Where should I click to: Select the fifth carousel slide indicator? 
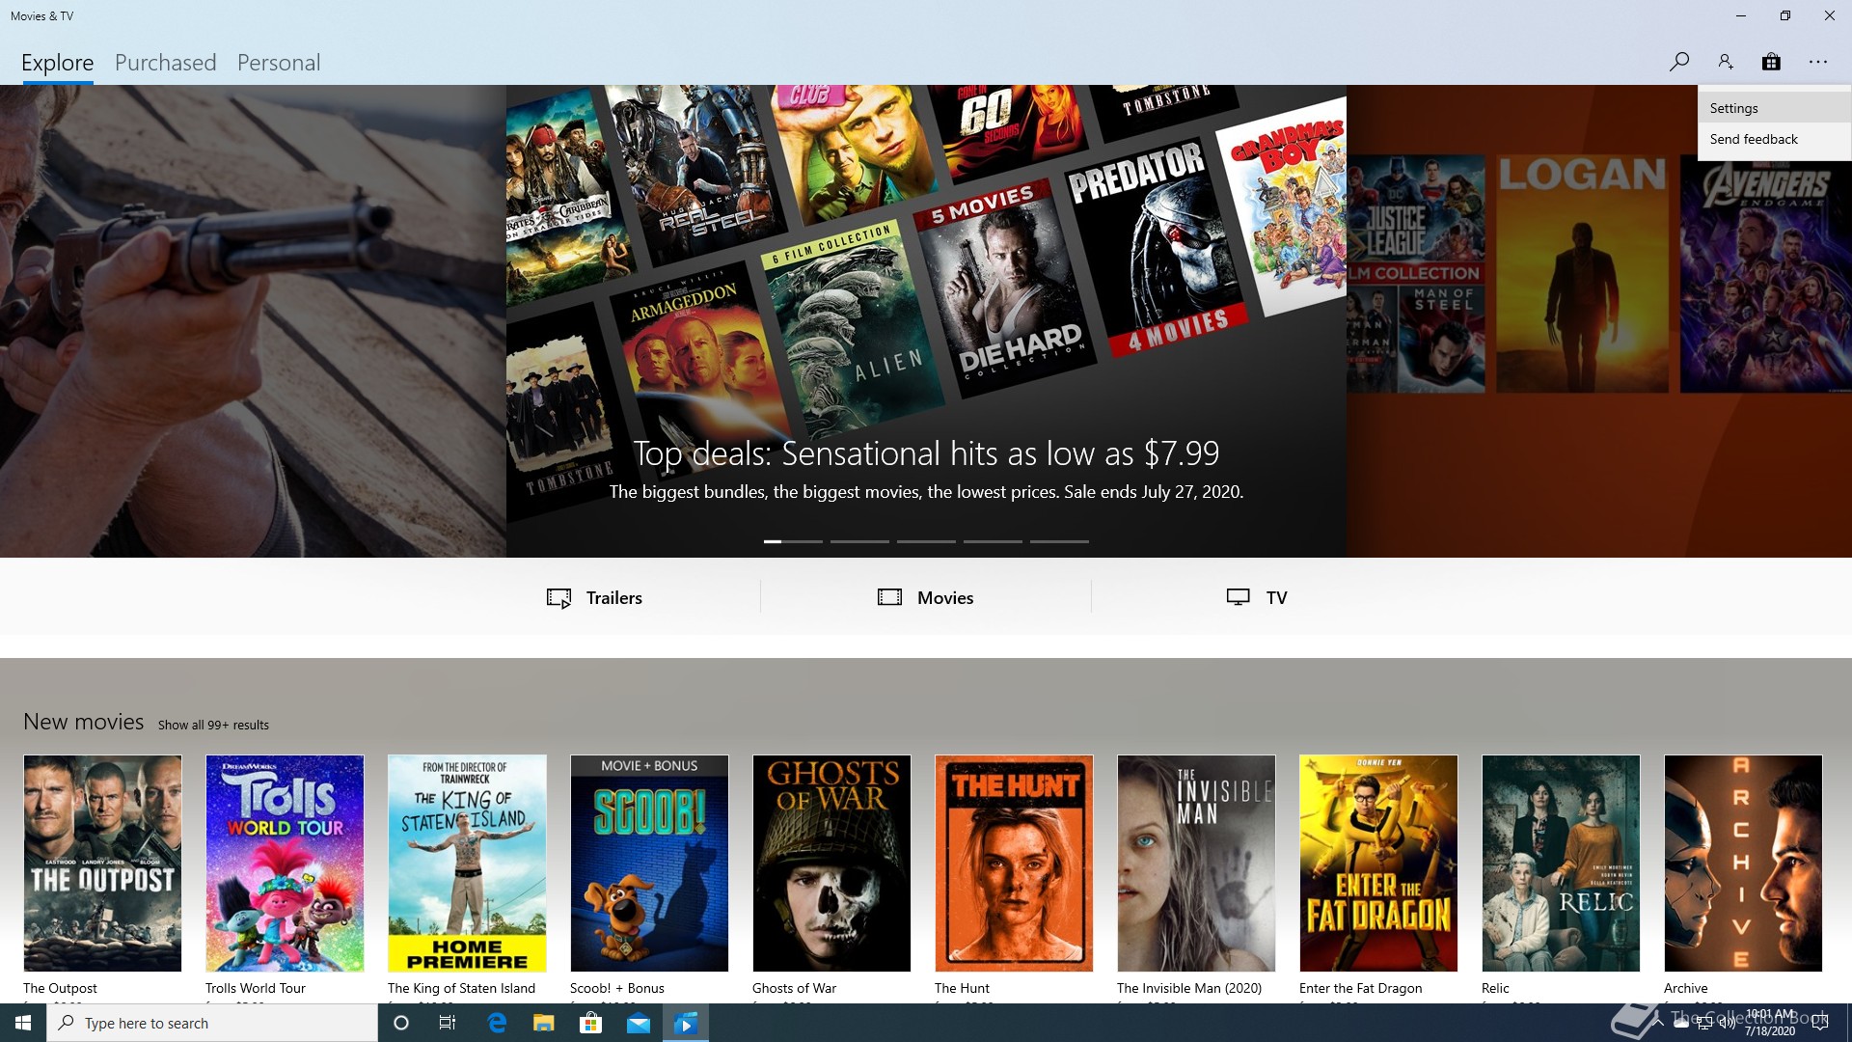(1059, 541)
